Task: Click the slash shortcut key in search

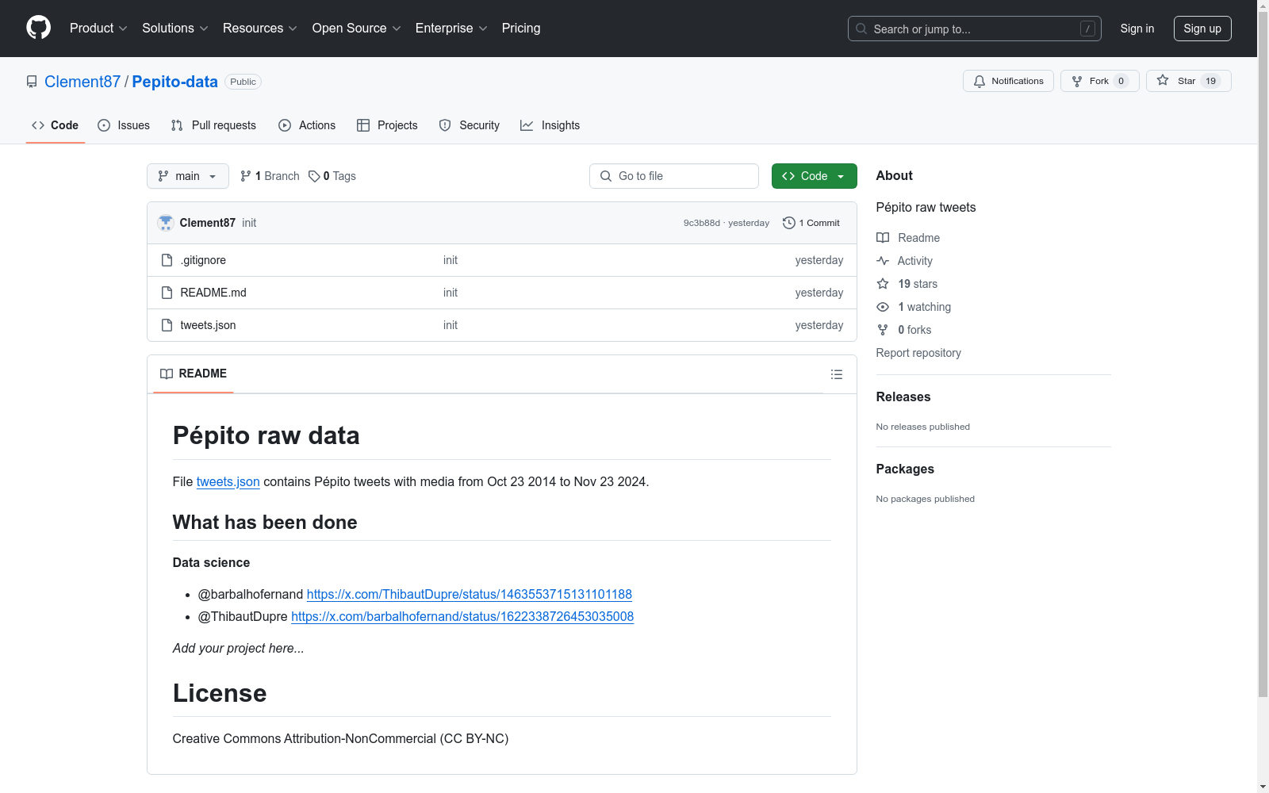Action: pos(1087,29)
